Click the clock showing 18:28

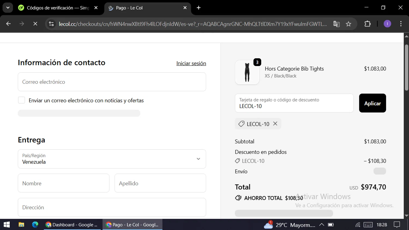click(382, 225)
